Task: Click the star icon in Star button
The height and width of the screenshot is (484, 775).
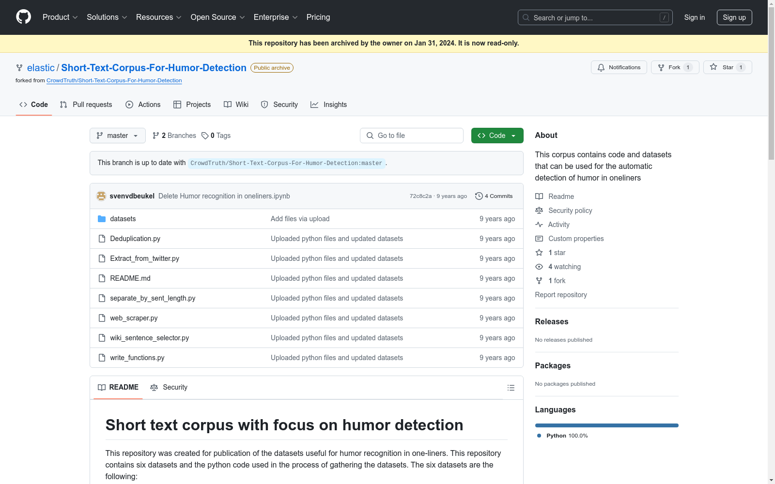Action: click(x=713, y=67)
